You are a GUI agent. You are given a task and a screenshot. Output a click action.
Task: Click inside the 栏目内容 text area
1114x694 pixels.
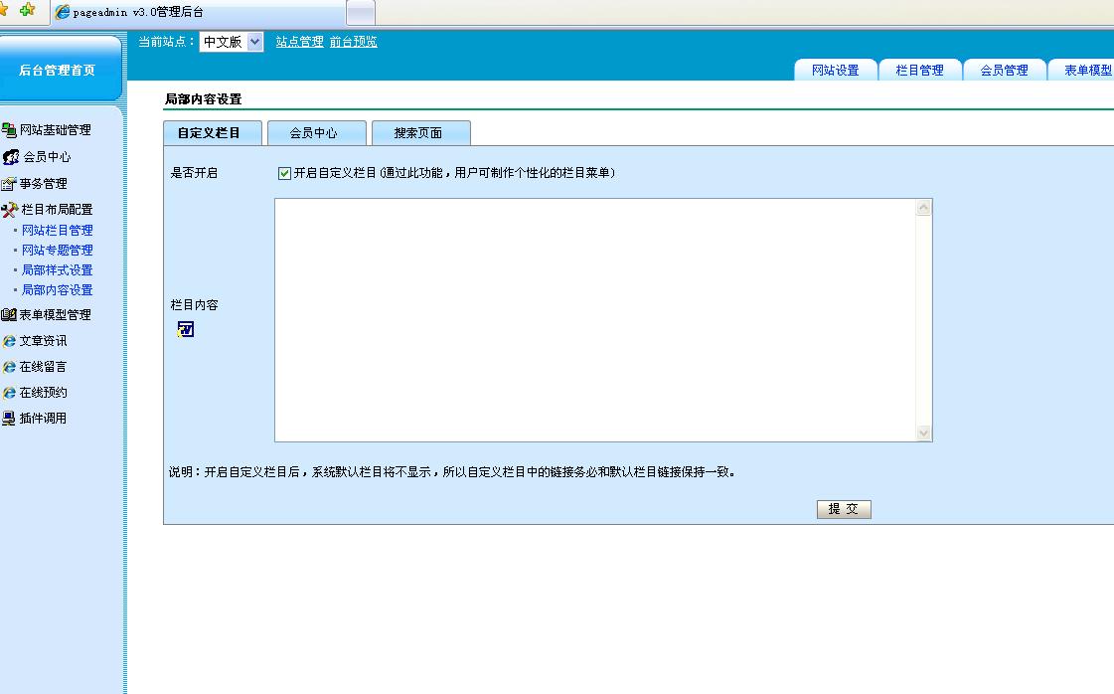(594, 318)
